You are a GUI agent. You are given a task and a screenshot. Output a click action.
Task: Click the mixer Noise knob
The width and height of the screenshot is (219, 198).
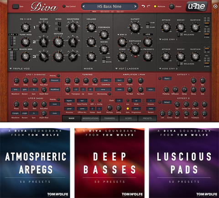[x=104, y=49]
